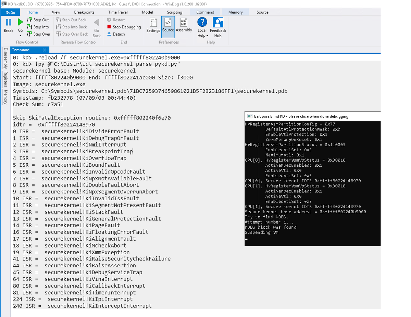Switch to the View ribbon tab
Image resolution: width=411 pixels, height=317 pixels.
pyautogui.click(x=56, y=12)
